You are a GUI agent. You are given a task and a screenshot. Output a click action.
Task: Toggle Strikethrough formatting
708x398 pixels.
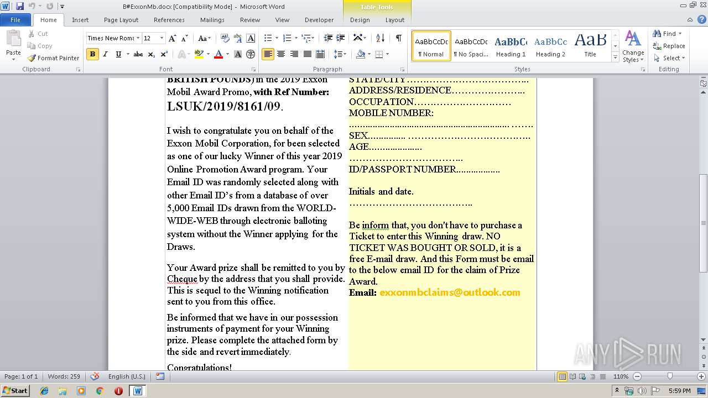[138, 54]
